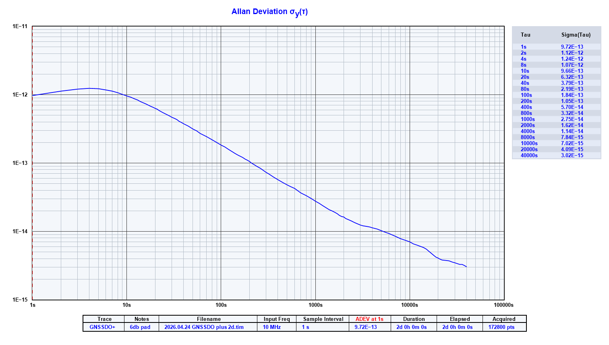
Task: Select sigma value 3.02E-15 in the table
Action: 572,155
